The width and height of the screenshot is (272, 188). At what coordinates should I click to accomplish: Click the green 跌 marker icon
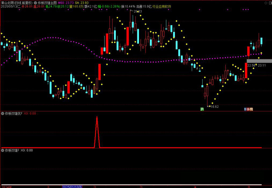coord(202,109)
